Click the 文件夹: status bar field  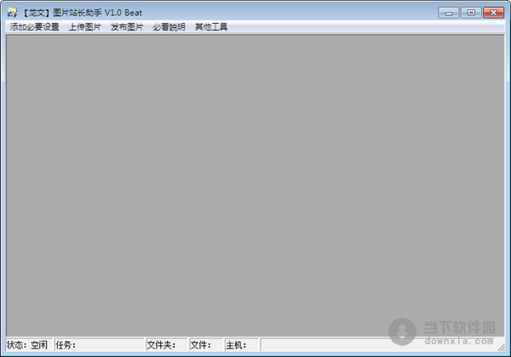[167, 344]
